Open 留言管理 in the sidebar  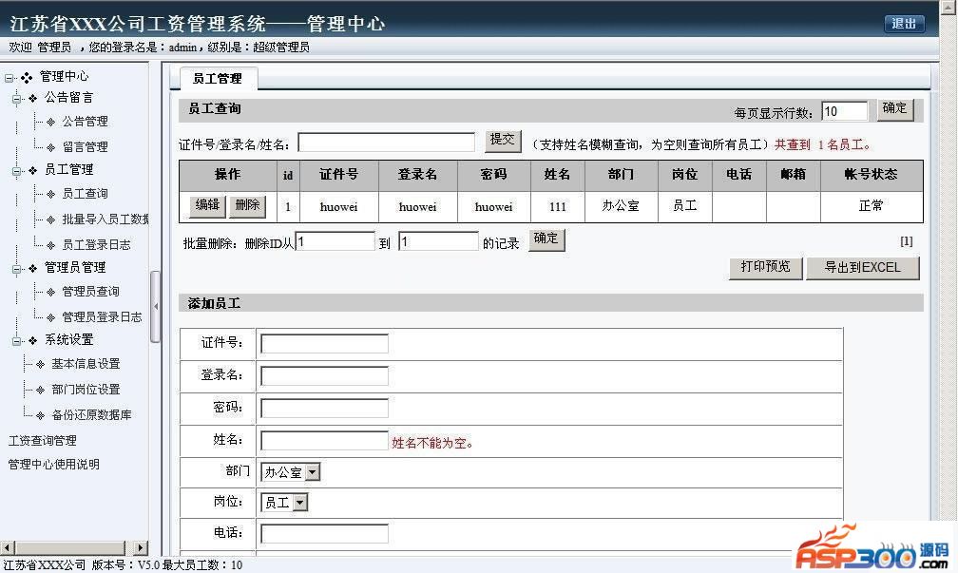tap(85, 146)
